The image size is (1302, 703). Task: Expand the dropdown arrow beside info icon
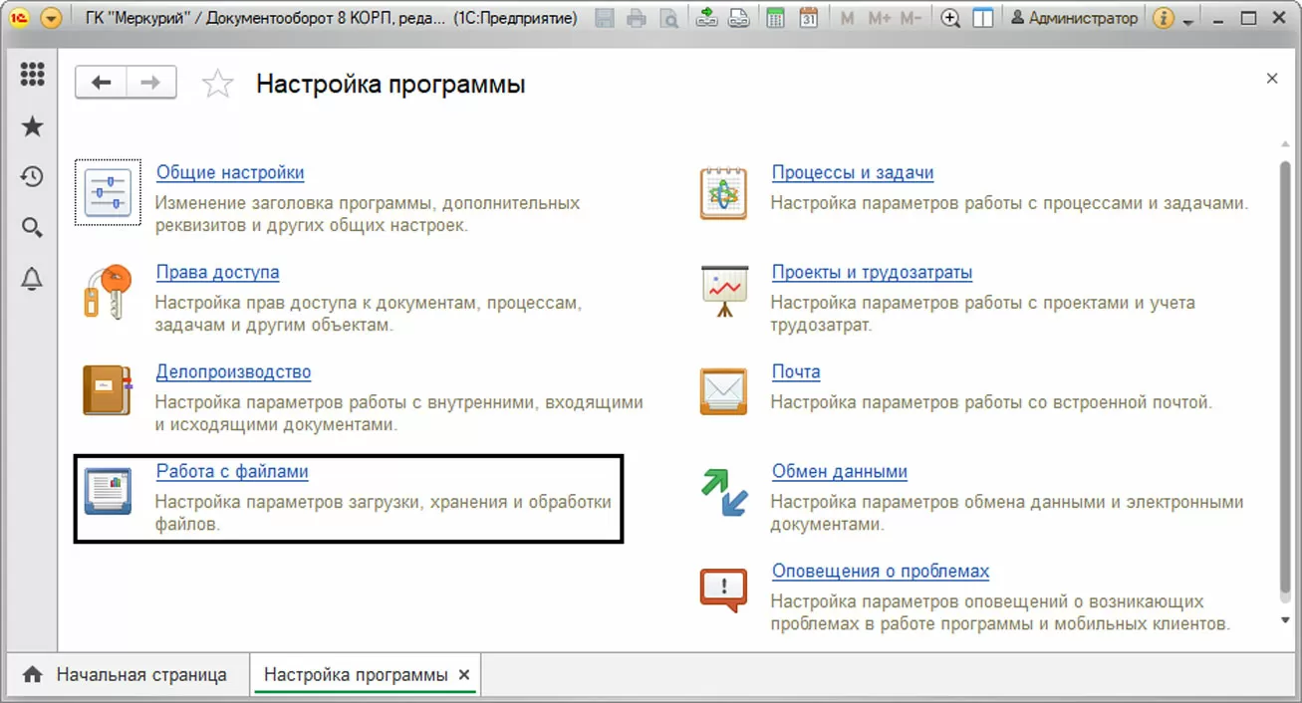click(x=1188, y=20)
